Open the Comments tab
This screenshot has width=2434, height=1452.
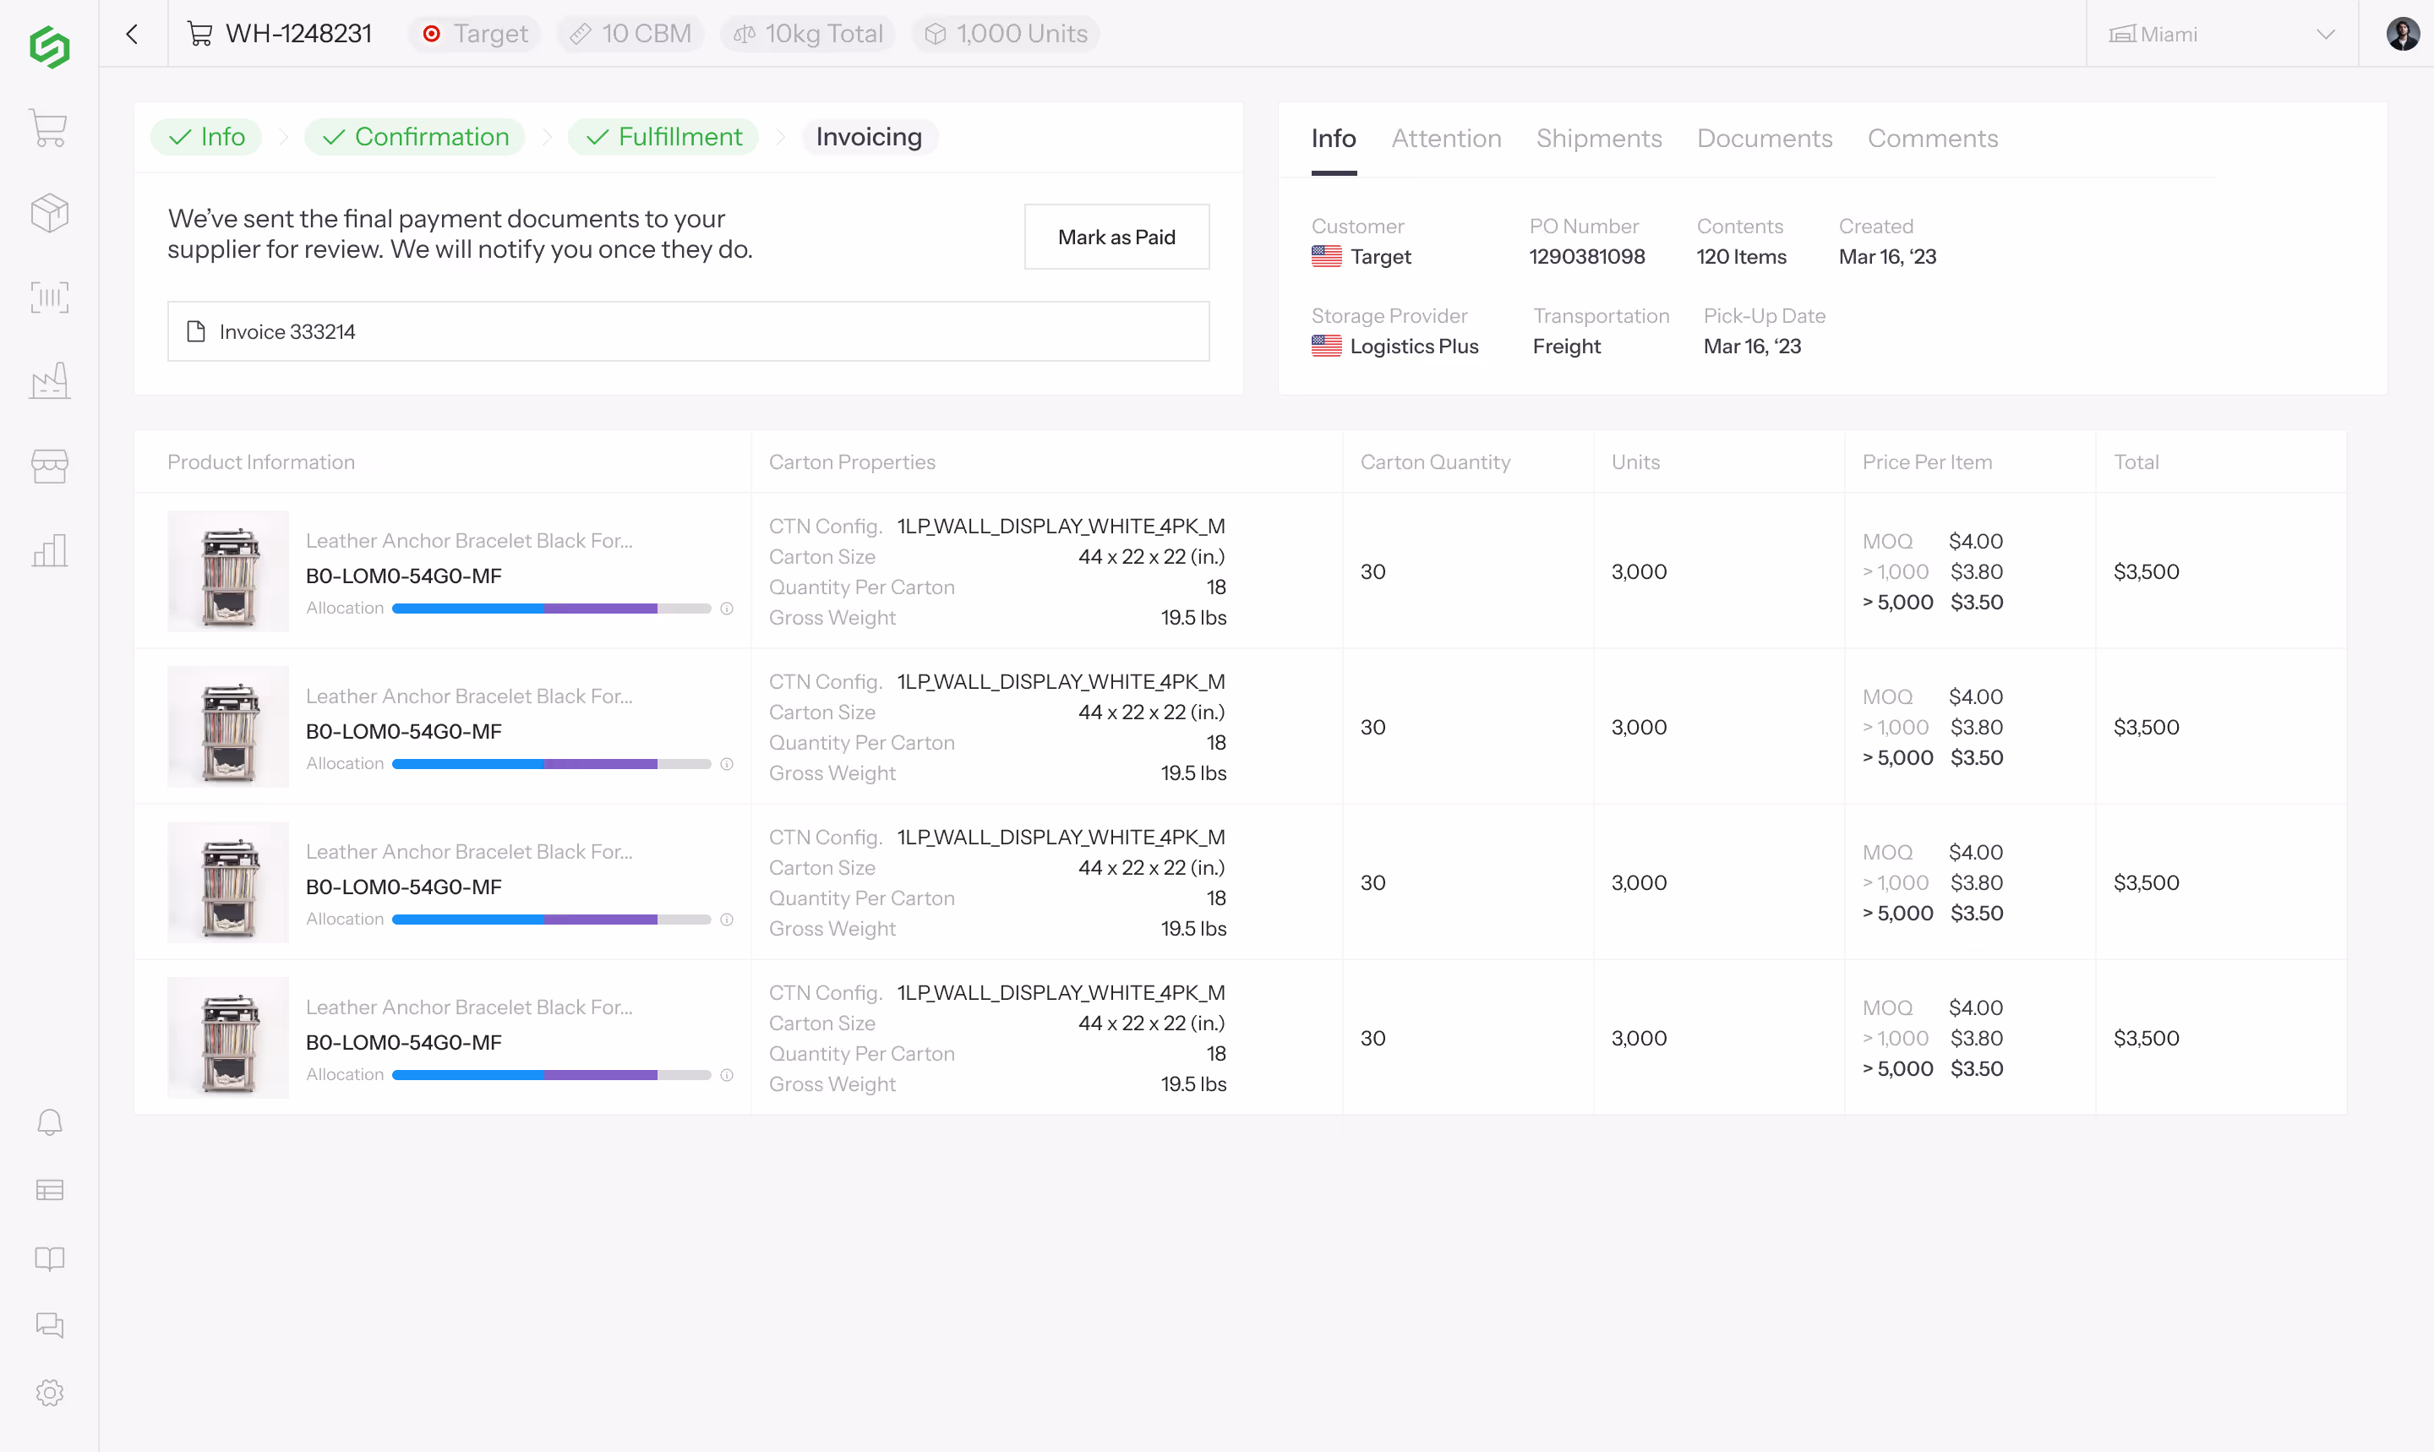click(x=1932, y=138)
